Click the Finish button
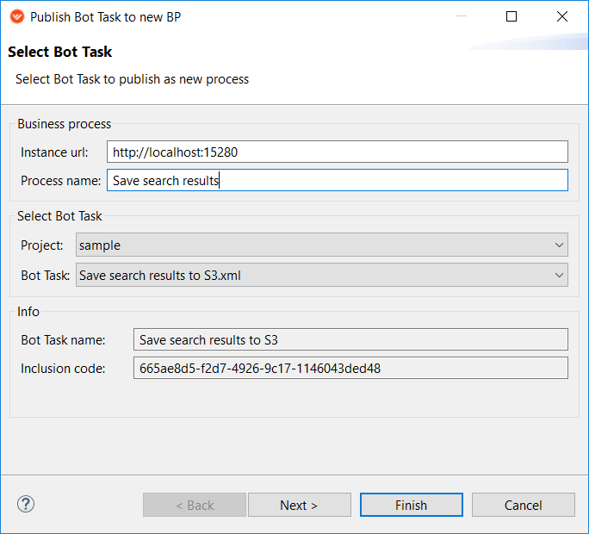Viewport: 589px width, 534px height. coord(412,505)
